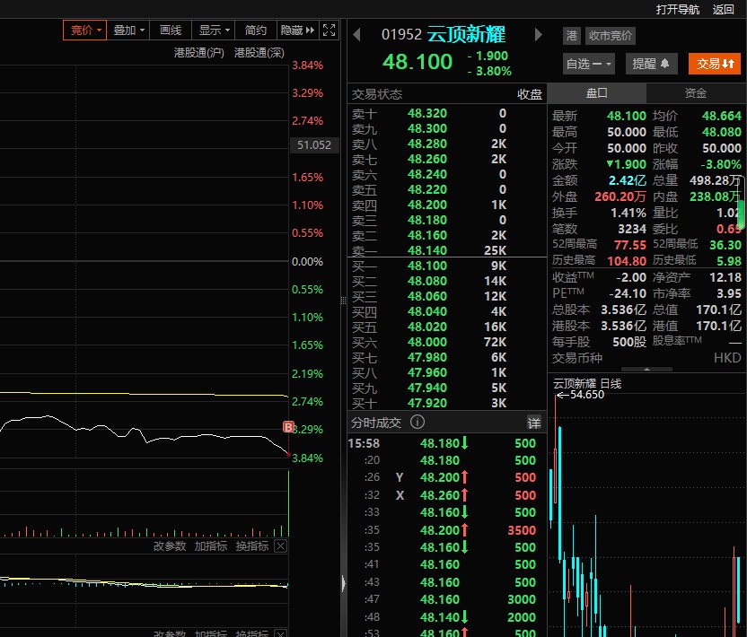The height and width of the screenshot is (637, 747).
Task: Click the 隐藏 hide panel button
Action: pyautogui.click(x=297, y=30)
